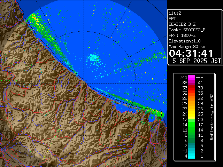This screenshot has width=223, height=167.
Task: Click the 04:31:41 timestamp
Action: [191, 54]
